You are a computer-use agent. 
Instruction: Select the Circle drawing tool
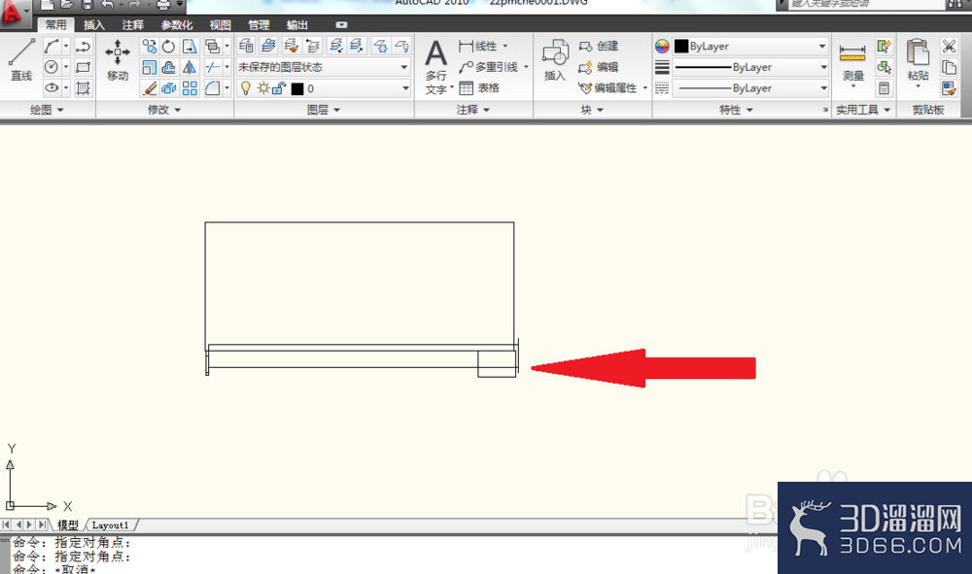(x=52, y=67)
